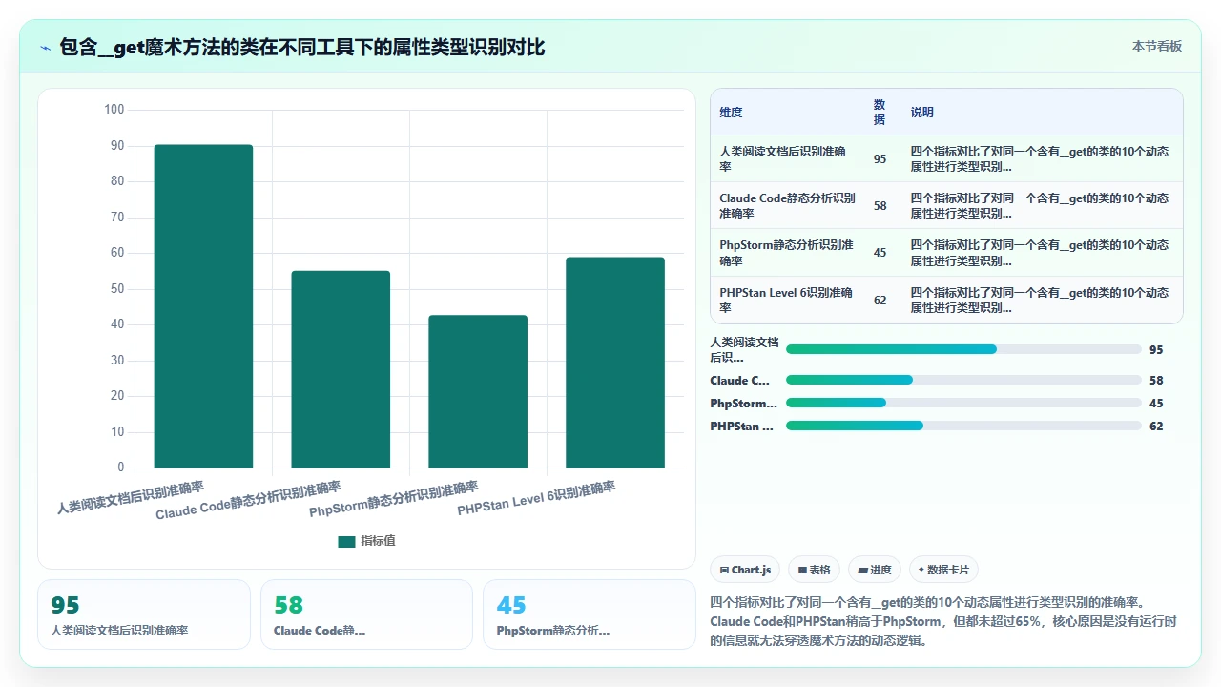Select table row PhpStorm静态分析识别准确率
The width and height of the screenshot is (1221, 687).
coord(946,253)
